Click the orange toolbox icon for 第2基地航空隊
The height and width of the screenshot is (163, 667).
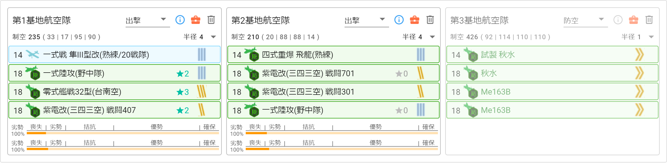414,20
